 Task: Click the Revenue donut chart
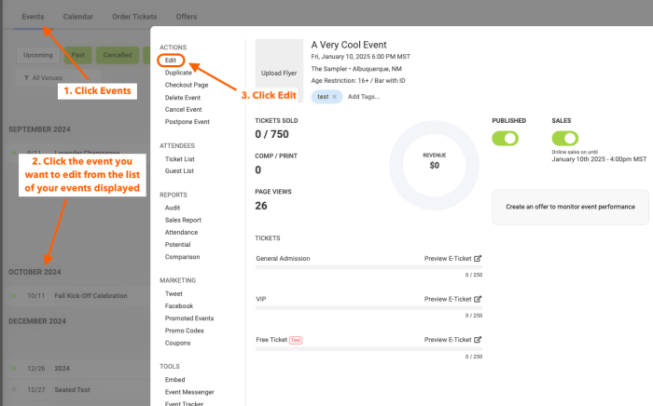pyautogui.click(x=434, y=166)
